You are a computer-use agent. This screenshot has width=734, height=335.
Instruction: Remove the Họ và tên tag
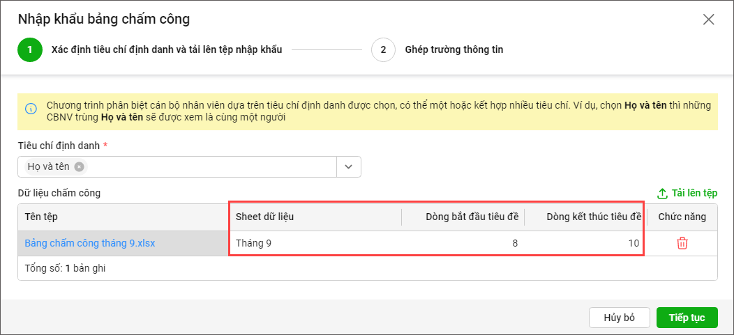click(x=80, y=166)
